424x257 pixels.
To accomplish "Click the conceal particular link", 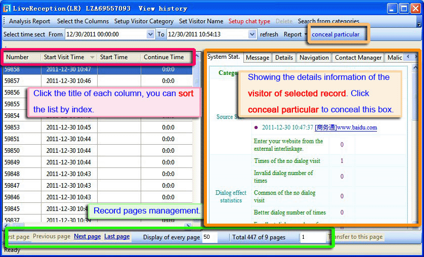I will click(x=335, y=34).
